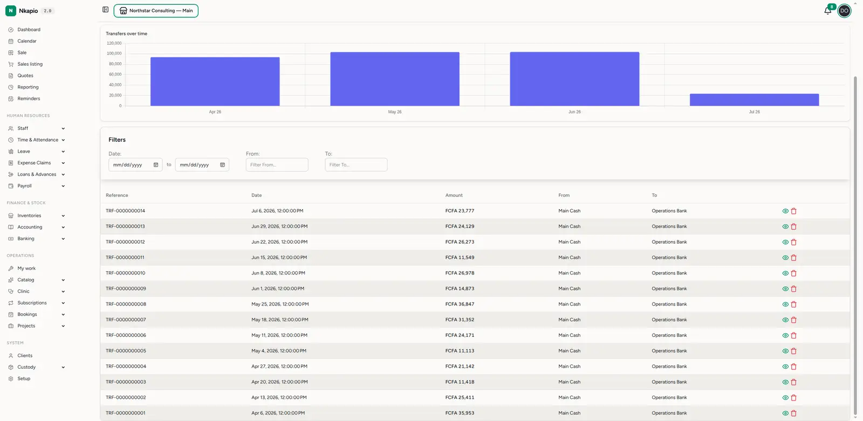863x421 pixels.
Task: View details of transfer TRF-0000000007
Action: (785, 320)
